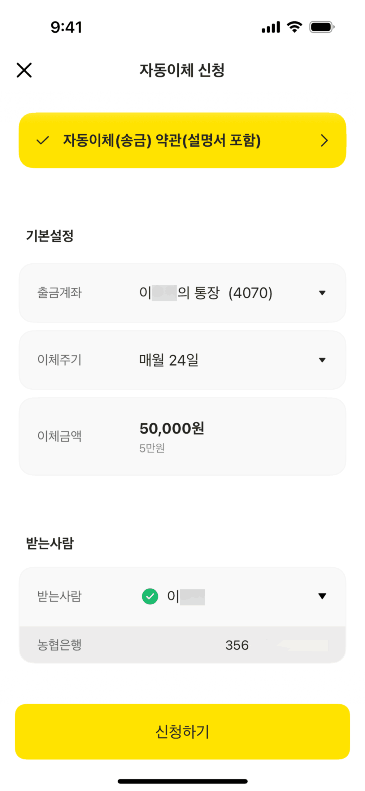The height and width of the screenshot is (791, 365).
Task: Tap the cellular signal icon
Action: 271,27
